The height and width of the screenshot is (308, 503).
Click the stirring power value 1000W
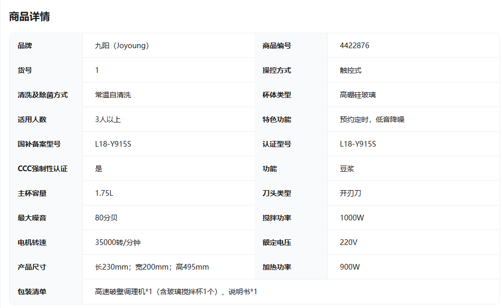[x=352, y=218]
